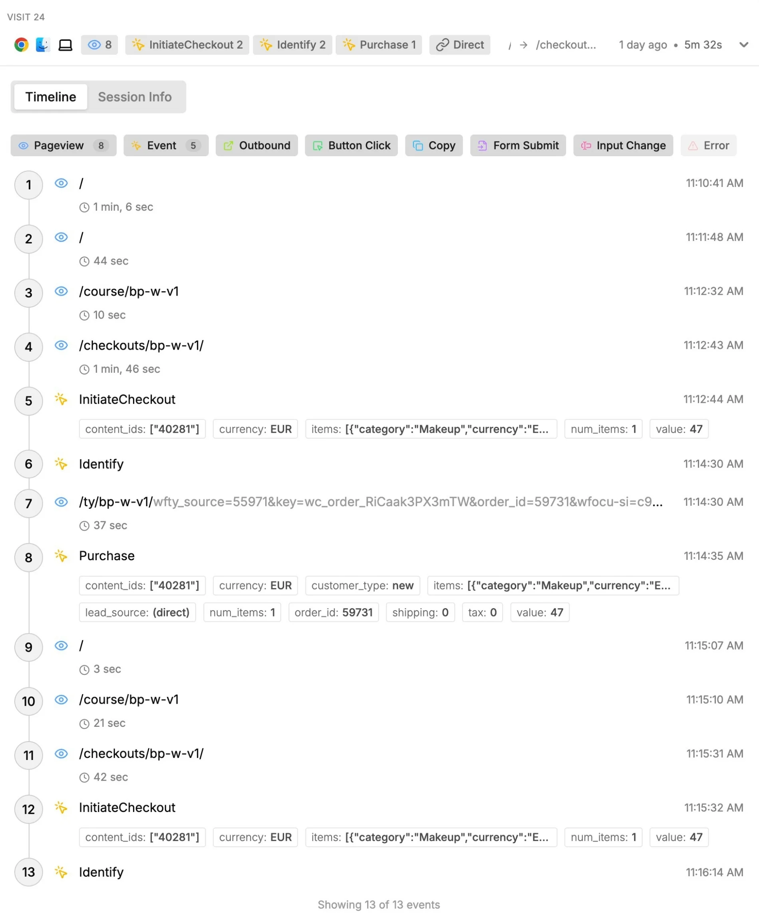The width and height of the screenshot is (759, 919).
Task: Click the clock icon beside 1 min, 6 sec
Action: tap(84, 207)
